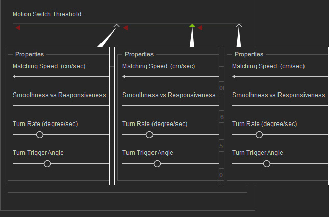Click the red arrow after the green marker
329x217 pixels.
coord(200,28)
